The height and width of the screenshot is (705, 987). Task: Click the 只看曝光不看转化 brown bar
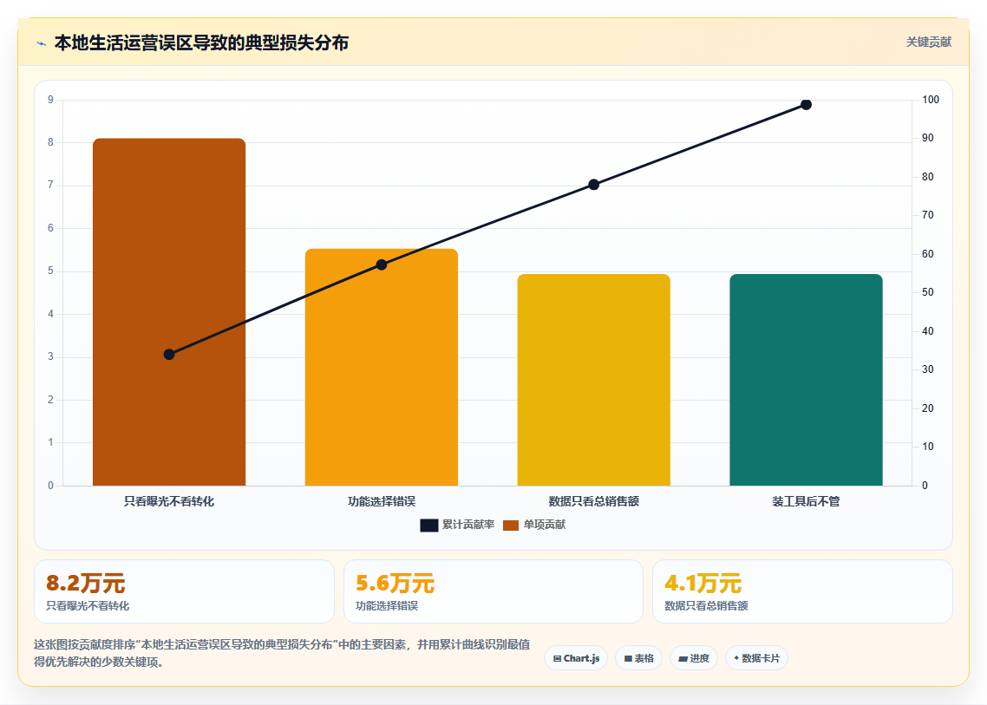coord(169,312)
